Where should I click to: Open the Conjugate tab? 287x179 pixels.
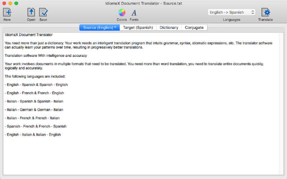(x=194, y=28)
